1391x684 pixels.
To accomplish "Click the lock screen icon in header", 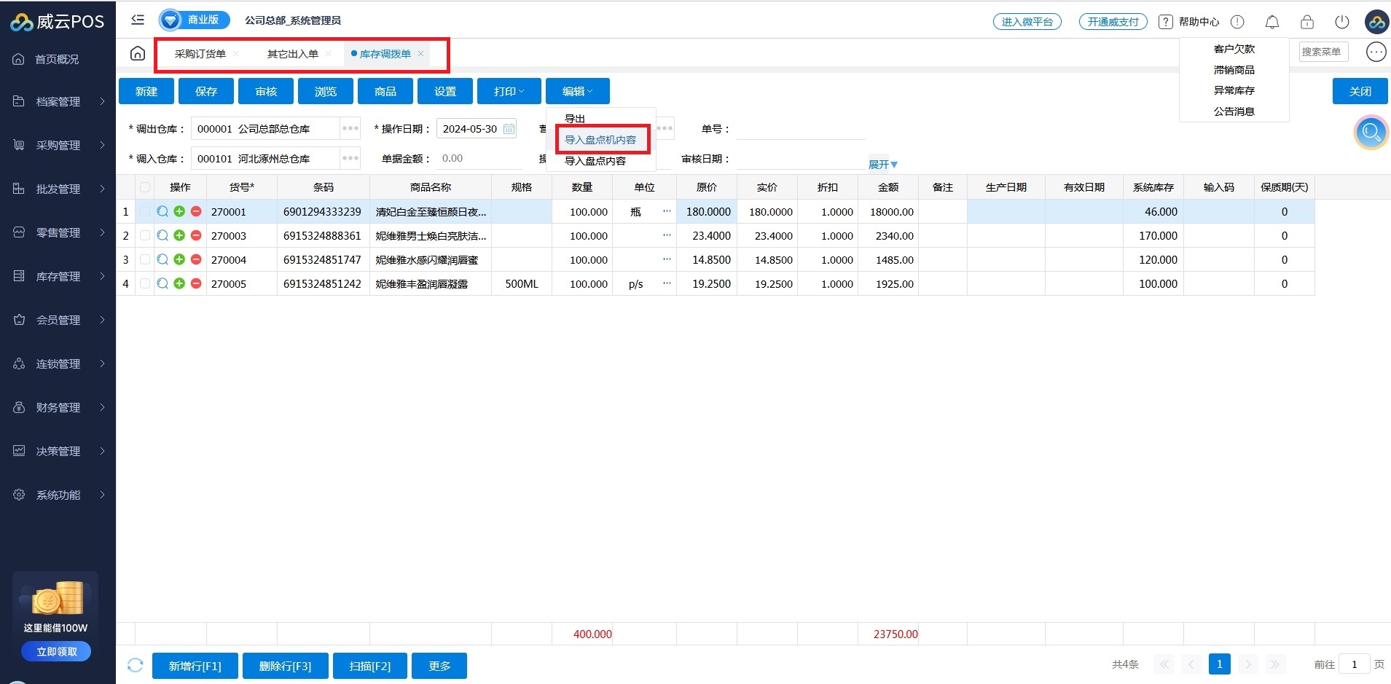I will [x=1306, y=22].
